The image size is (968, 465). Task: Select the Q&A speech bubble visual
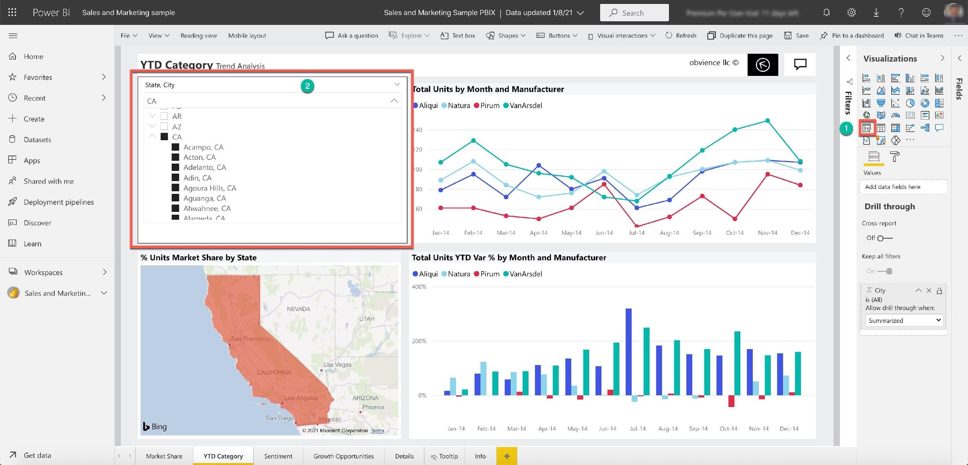coord(939,128)
